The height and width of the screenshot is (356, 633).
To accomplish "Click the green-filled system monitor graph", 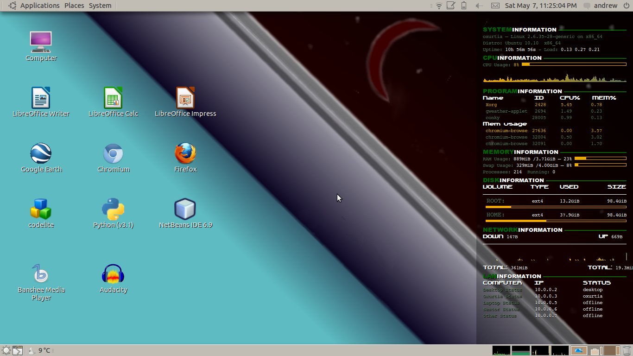I will point(521,350).
